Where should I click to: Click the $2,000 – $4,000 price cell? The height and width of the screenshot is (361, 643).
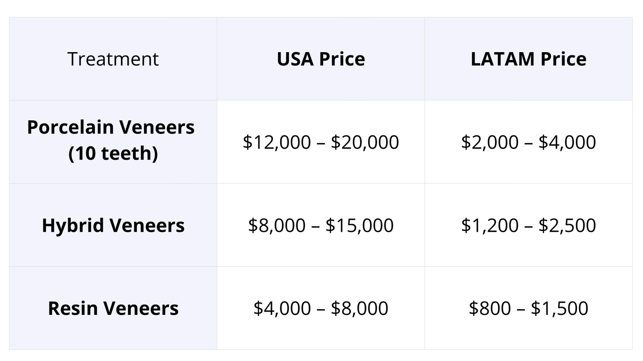coord(528,142)
